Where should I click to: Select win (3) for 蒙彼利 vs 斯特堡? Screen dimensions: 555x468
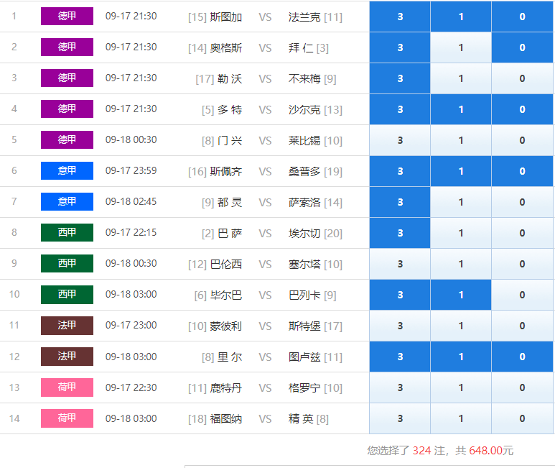pyautogui.click(x=400, y=326)
